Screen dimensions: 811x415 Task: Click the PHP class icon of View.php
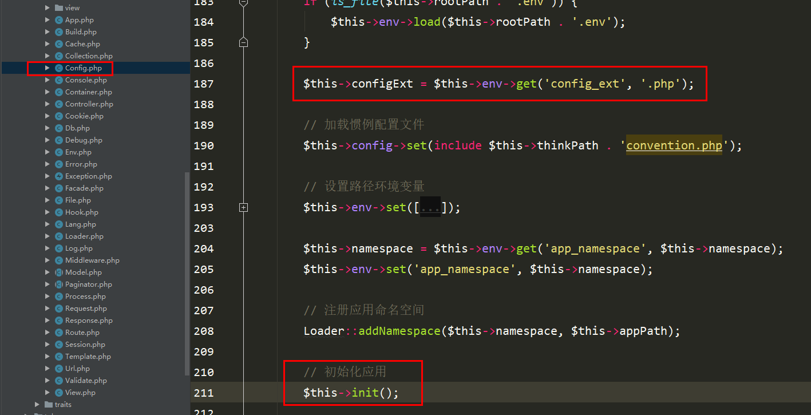(59, 393)
